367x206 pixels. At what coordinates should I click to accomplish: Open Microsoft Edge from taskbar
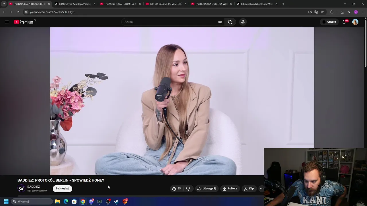[66, 201]
